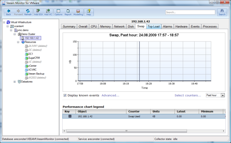This screenshot has width=231, height=143.
Task: Switch to the Memory tab
Action: coord(105,27)
